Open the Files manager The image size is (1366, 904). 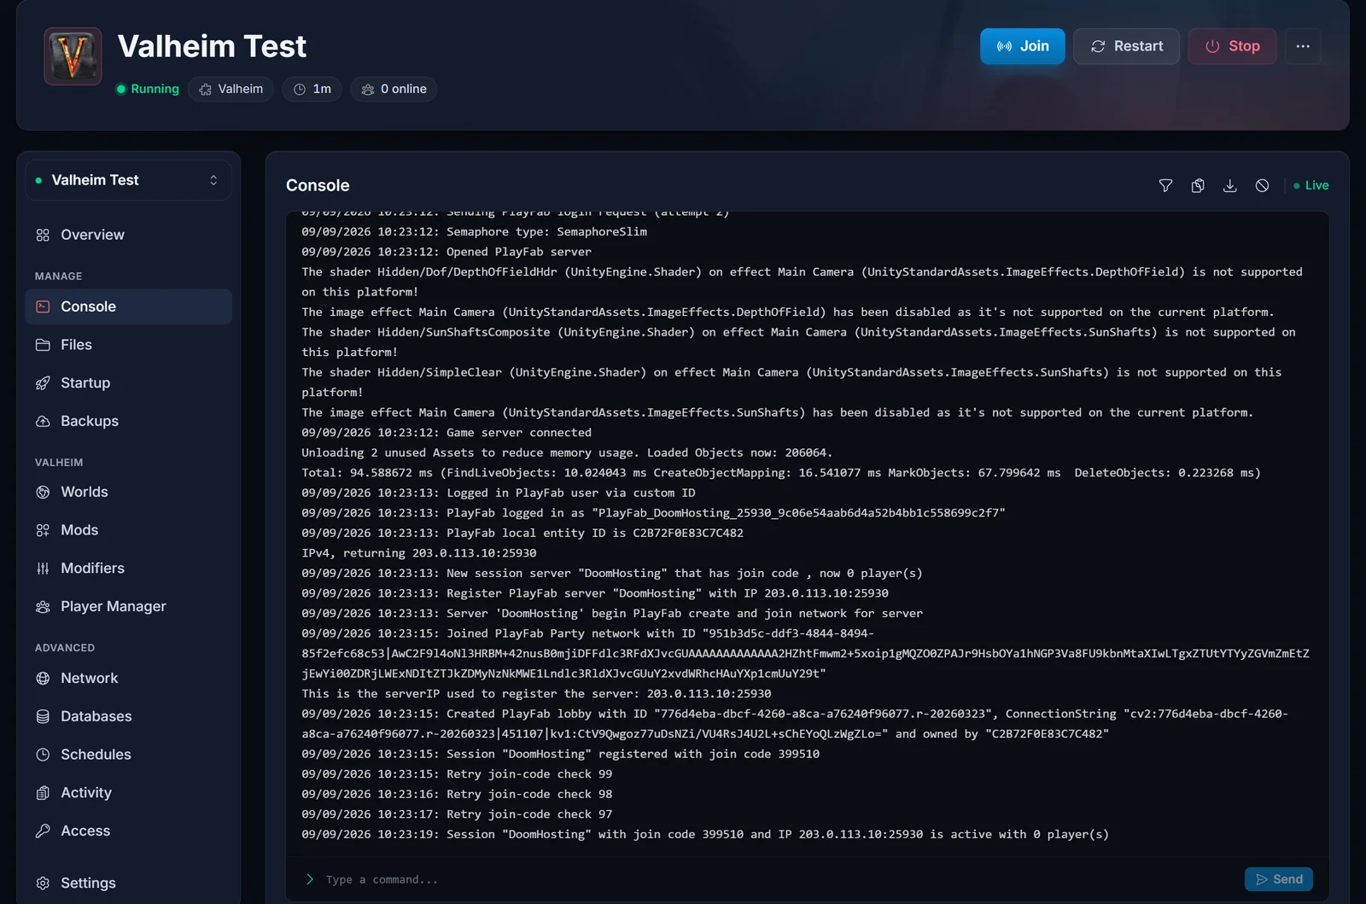coord(128,345)
